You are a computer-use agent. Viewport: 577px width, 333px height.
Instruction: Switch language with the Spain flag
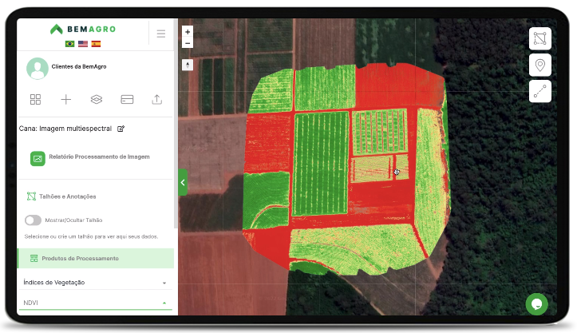tap(96, 44)
